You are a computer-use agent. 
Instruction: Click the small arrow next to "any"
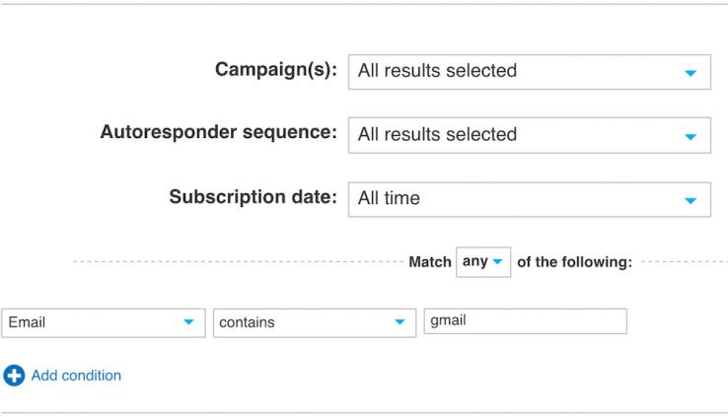[x=498, y=262]
